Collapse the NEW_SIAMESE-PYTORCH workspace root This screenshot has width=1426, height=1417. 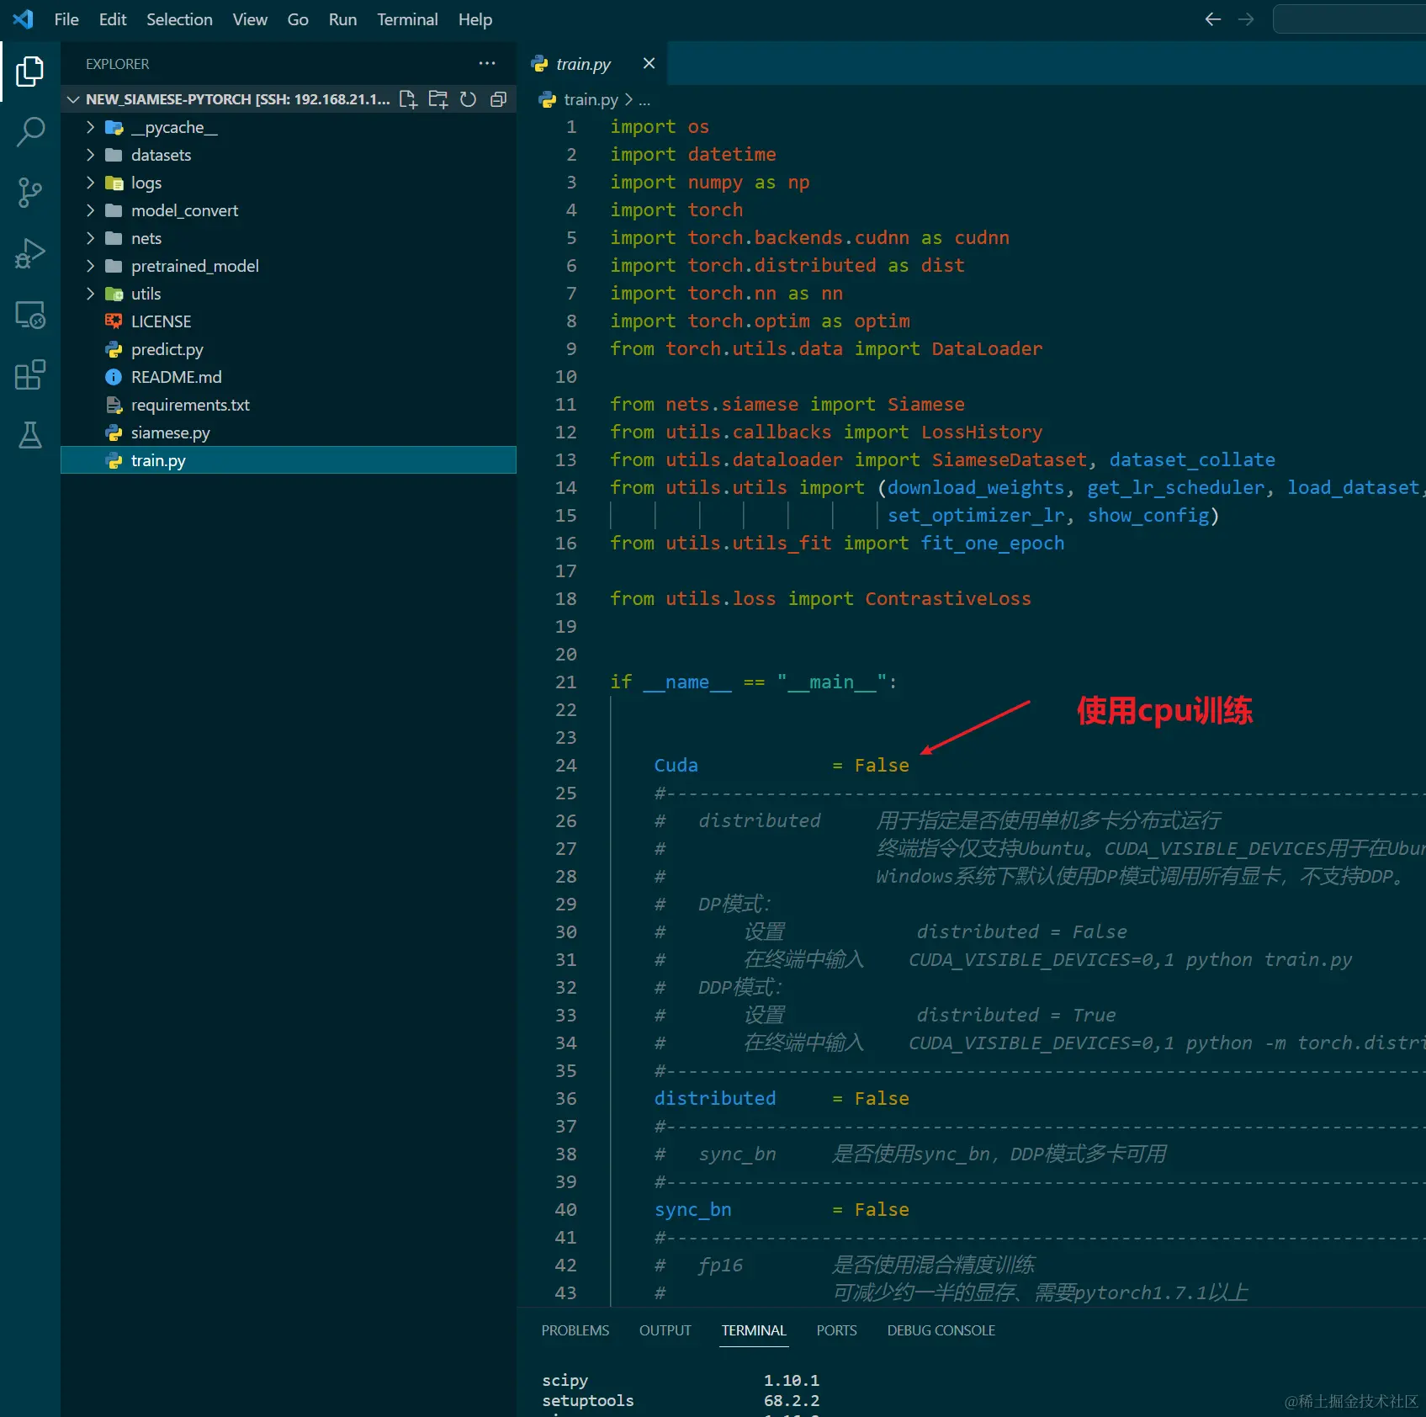73,99
